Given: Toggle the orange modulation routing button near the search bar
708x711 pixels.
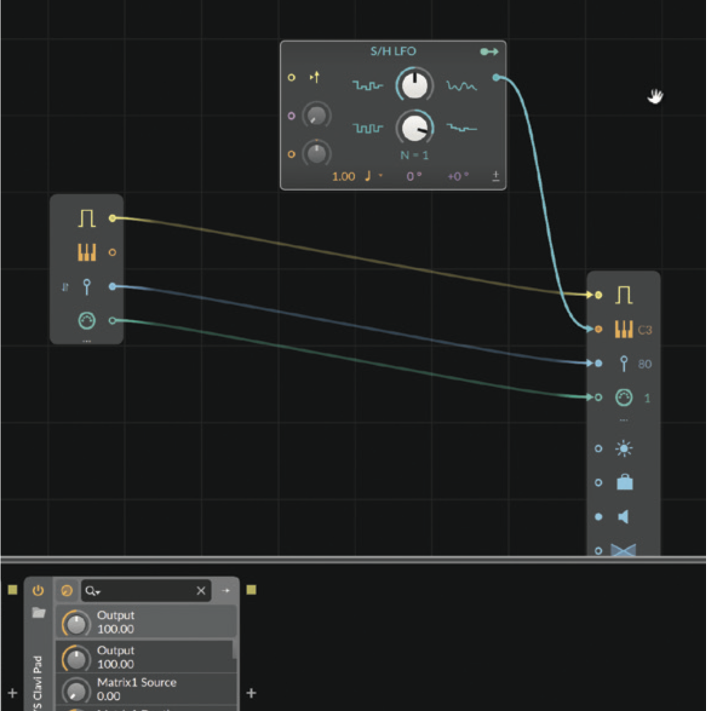Looking at the screenshot, I should coord(66,590).
